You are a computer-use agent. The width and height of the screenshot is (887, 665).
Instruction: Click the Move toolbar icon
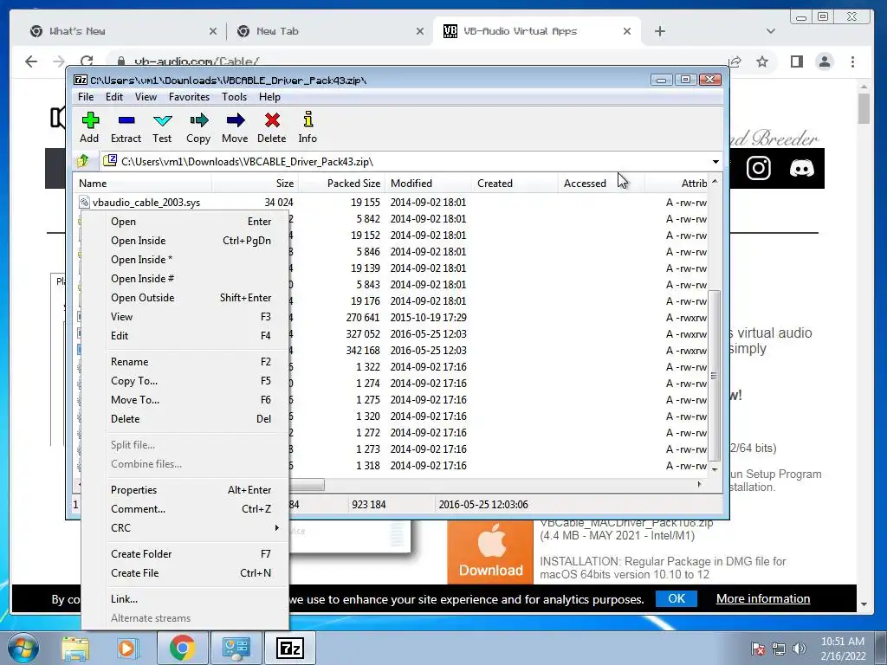235,127
